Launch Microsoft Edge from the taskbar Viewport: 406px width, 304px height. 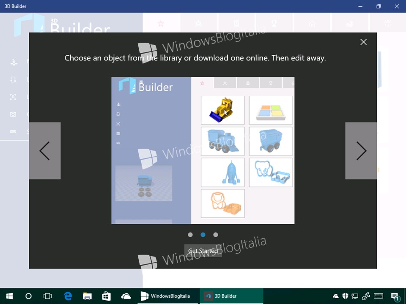pyautogui.click(x=68, y=296)
